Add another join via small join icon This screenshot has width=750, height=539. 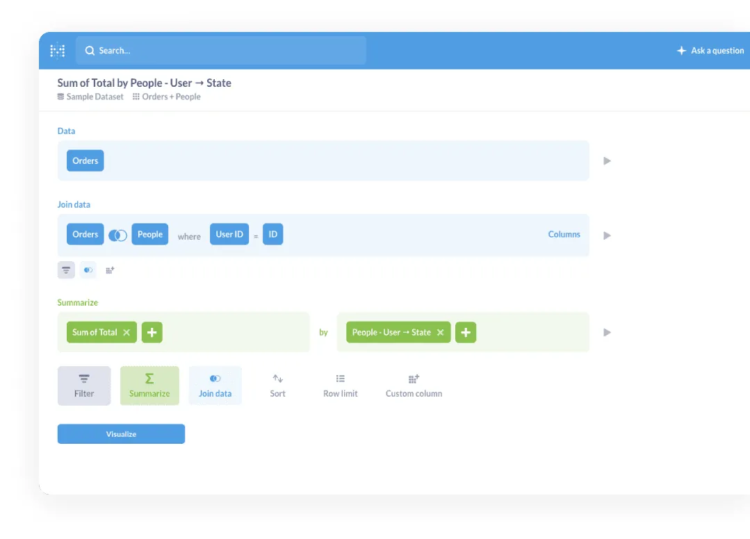click(88, 270)
